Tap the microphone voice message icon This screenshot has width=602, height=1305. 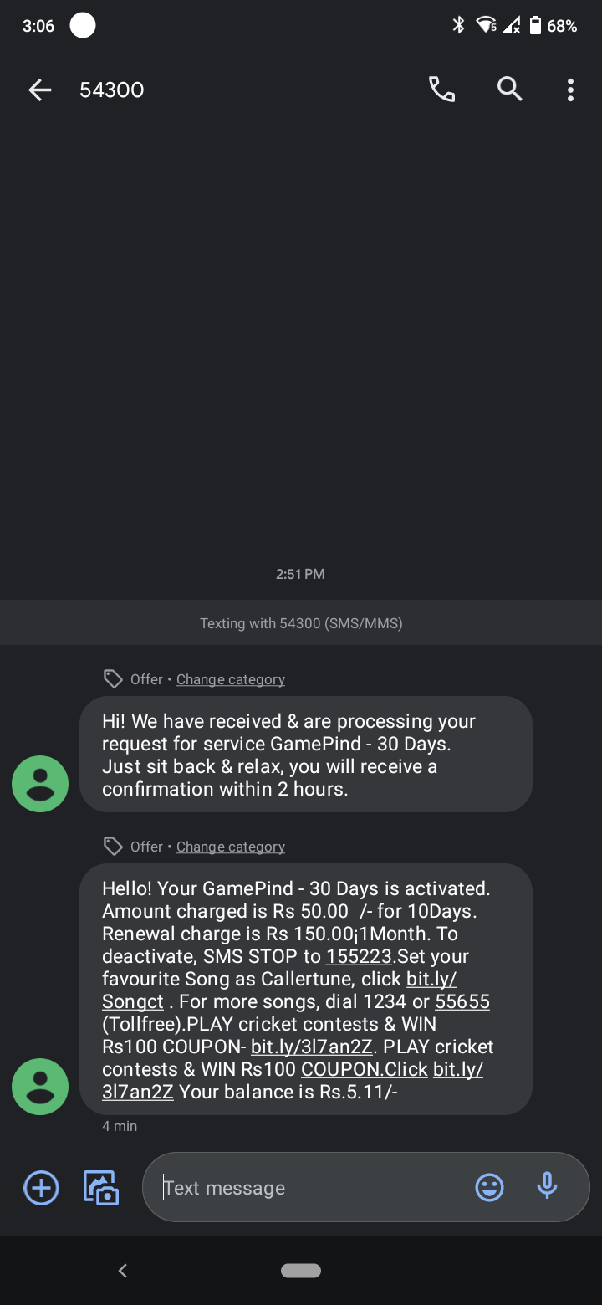(547, 1186)
